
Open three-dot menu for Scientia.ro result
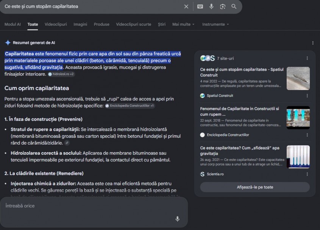(x=307, y=174)
